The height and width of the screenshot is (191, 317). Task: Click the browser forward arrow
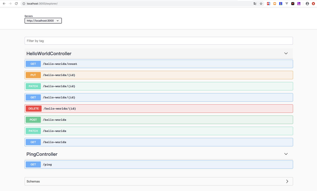pyautogui.click(x=10, y=4)
